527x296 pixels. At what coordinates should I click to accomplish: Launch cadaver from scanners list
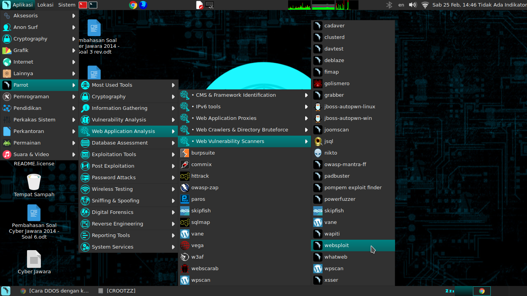tap(353, 26)
